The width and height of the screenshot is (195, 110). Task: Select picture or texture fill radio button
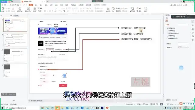click(x=168, y=33)
